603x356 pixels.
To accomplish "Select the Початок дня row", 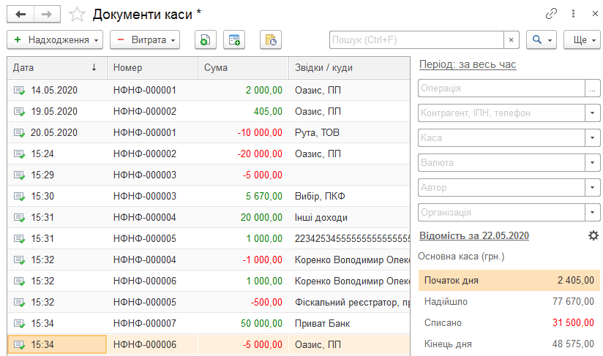I will click(x=509, y=281).
